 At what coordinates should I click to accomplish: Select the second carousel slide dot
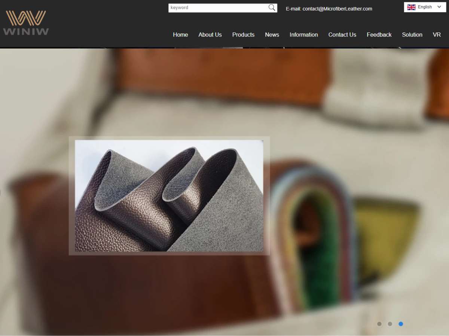pos(390,324)
